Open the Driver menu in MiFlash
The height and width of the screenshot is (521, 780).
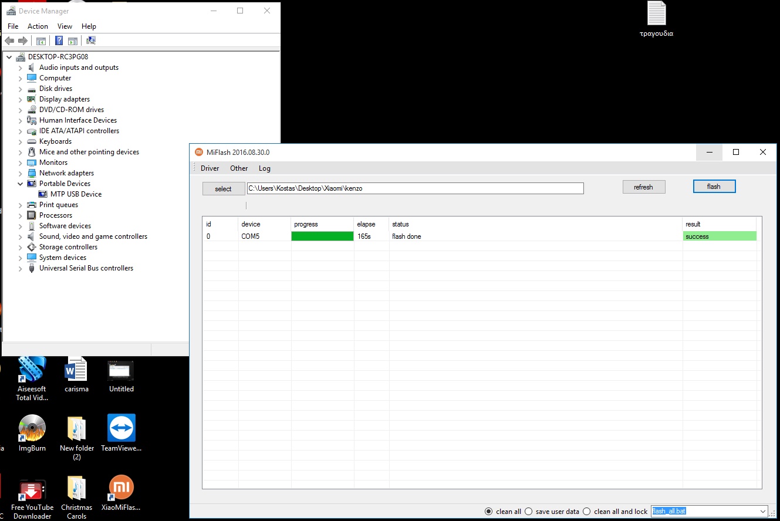tap(210, 168)
